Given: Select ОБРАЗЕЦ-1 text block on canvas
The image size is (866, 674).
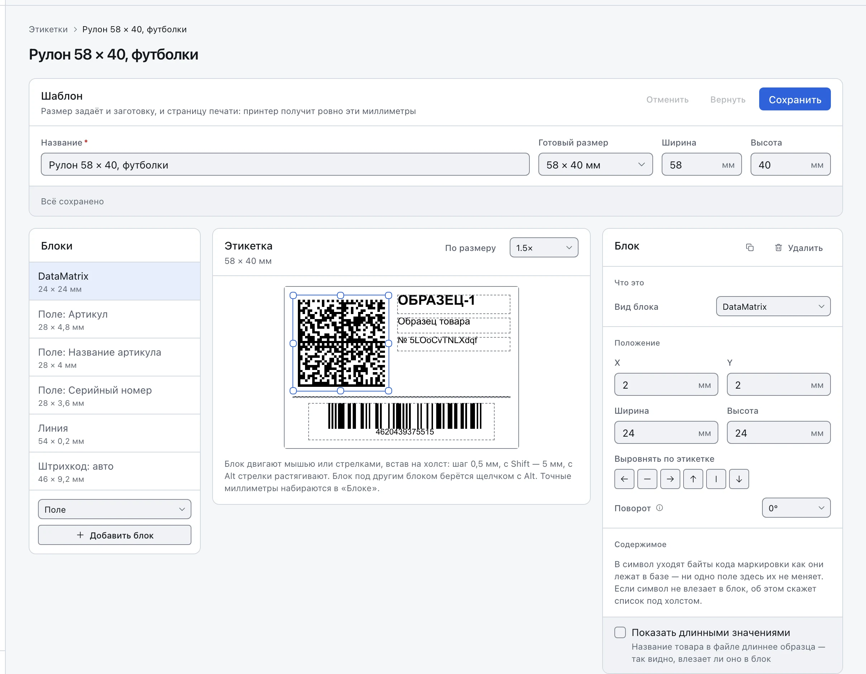Looking at the screenshot, I should point(454,304).
